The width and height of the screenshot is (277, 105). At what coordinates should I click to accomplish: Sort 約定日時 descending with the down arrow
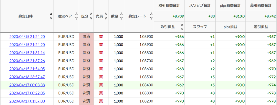point(51,18)
